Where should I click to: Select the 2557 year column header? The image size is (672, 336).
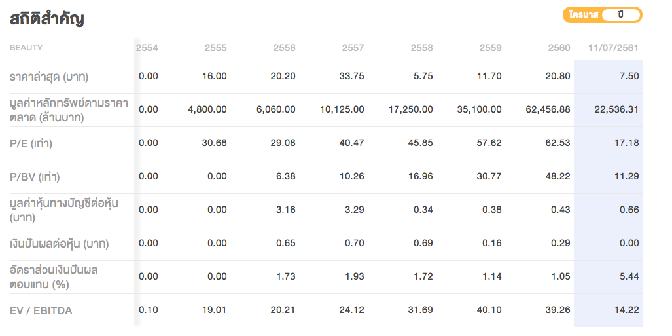353,48
